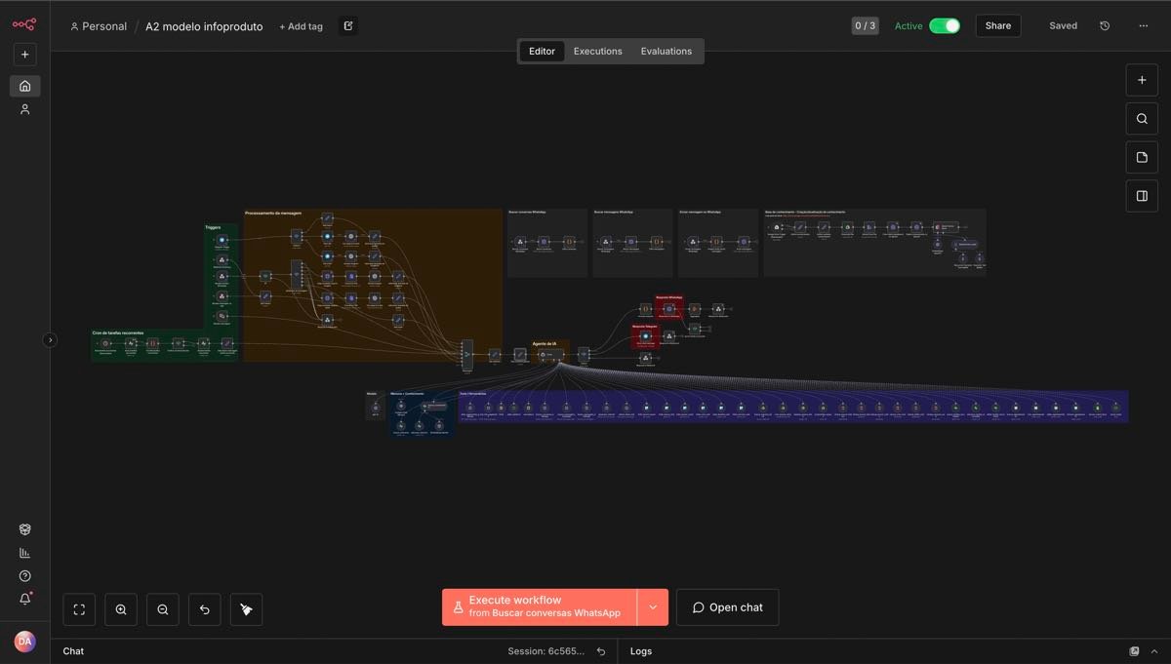
Task: Open node search from the right toolbar
Action: coord(1141,118)
